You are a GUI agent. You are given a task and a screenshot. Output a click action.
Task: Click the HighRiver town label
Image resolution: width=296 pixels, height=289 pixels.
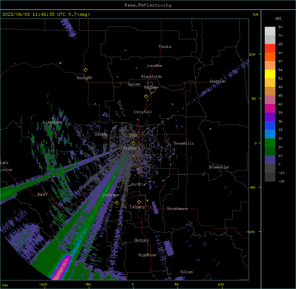148,255
